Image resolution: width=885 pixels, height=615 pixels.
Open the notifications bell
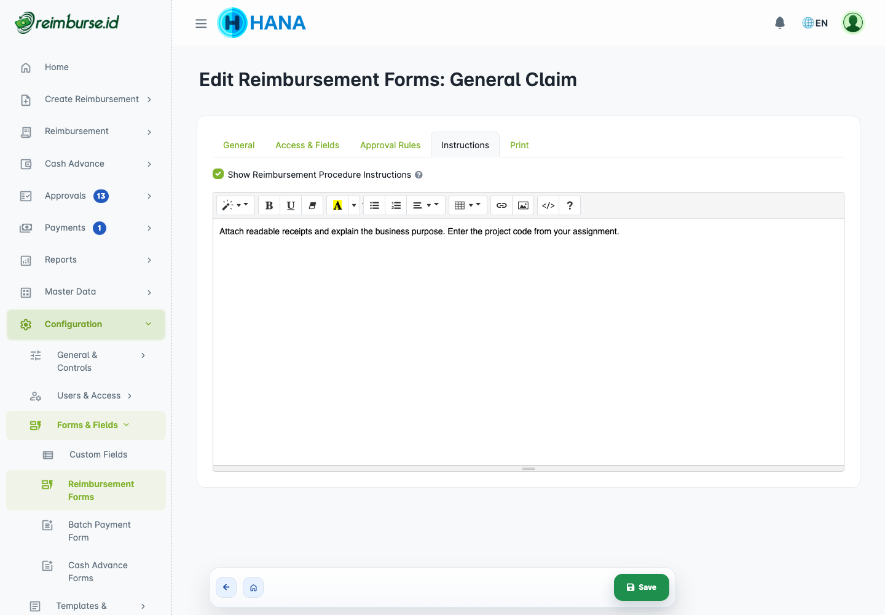coord(780,23)
